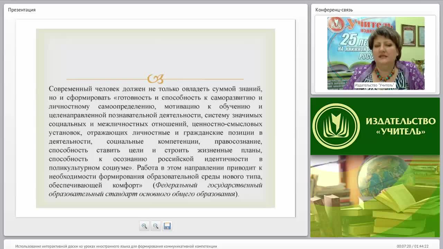Select the speaker video feed
Image resolution: width=443 pixels, height=249 pixels.
[376, 53]
